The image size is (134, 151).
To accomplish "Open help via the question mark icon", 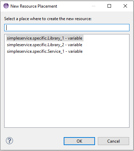I will tap(9, 141).
